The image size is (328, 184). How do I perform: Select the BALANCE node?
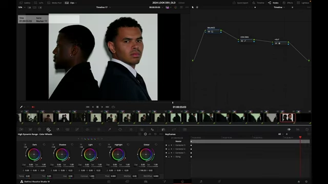click(213, 32)
